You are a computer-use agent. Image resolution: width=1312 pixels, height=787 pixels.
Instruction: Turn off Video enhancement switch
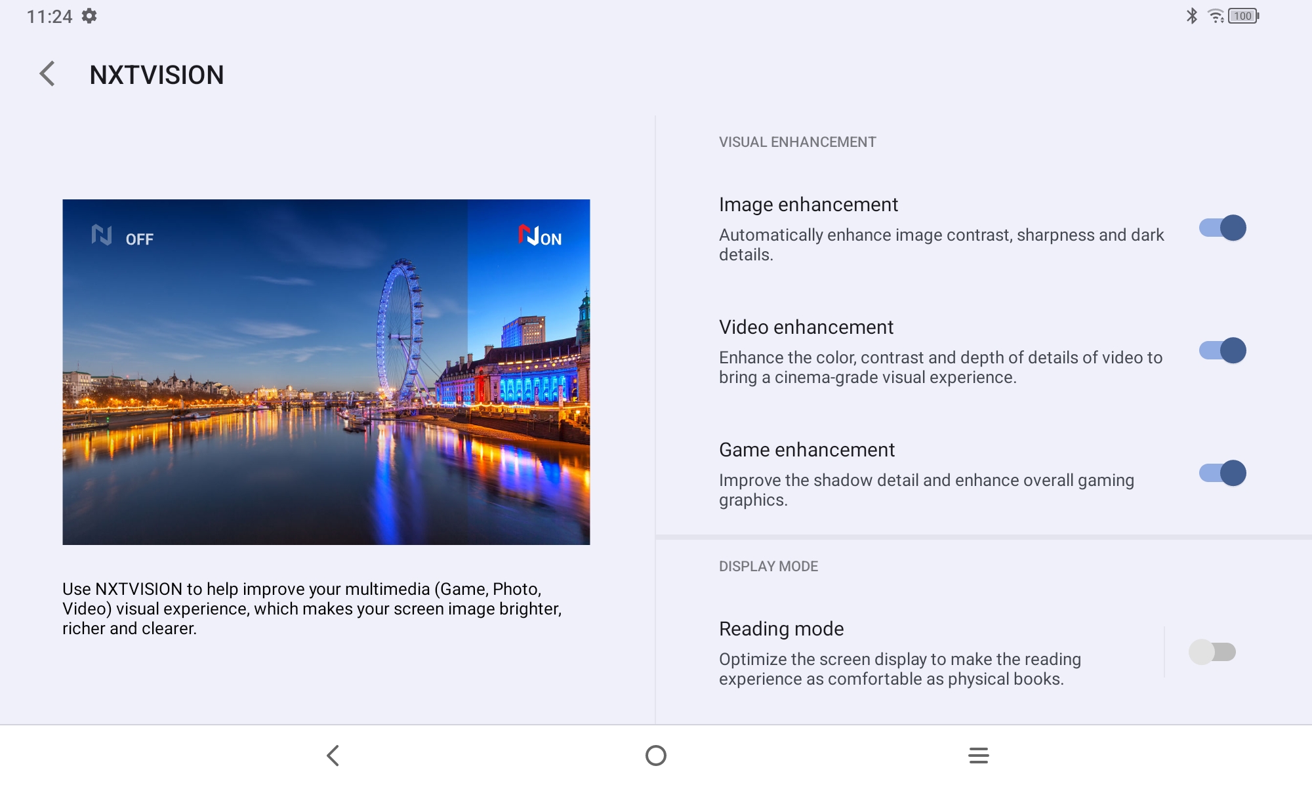pos(1222,351)
